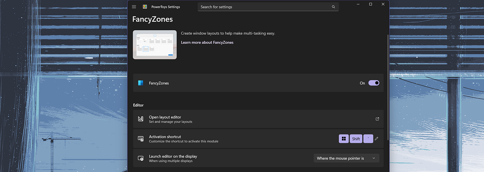Click the 'Activation shortcut' label text
This screenshot has height=172, width=484.
click(x=165, y=137)
